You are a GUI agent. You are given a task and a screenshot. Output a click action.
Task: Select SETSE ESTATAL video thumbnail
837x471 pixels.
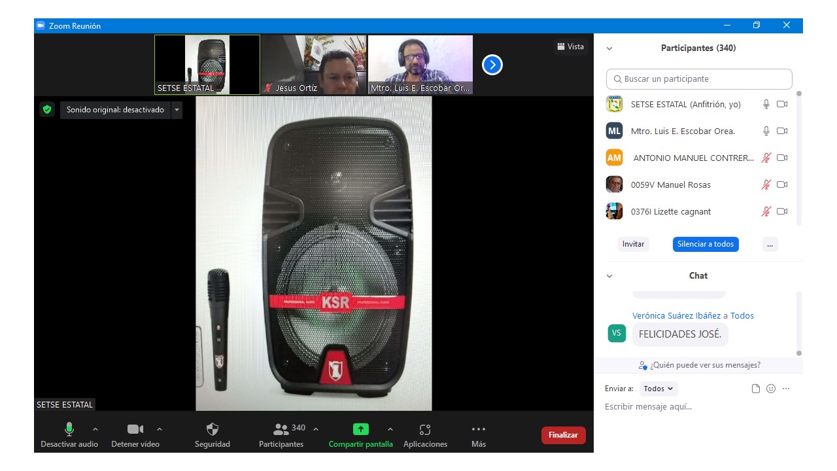click(x=207, y=65)
